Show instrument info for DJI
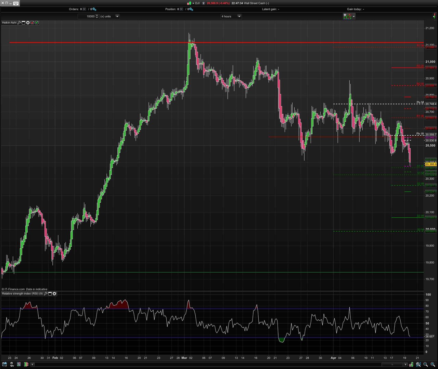This screenshot has height=369, width=438. [203, 3]
